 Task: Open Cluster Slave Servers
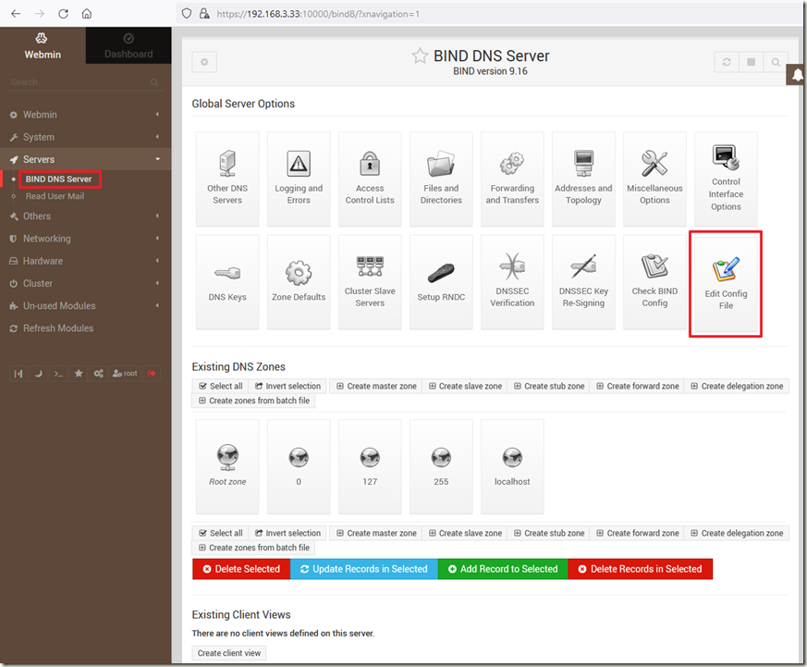[x=370, y=282]
